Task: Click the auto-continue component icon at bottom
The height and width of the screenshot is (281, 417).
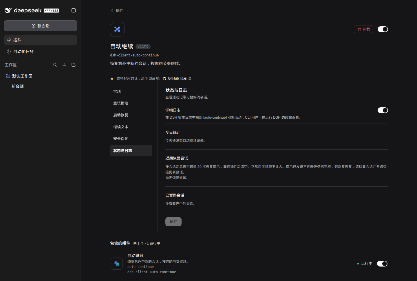Action: (x=117, y=264)
